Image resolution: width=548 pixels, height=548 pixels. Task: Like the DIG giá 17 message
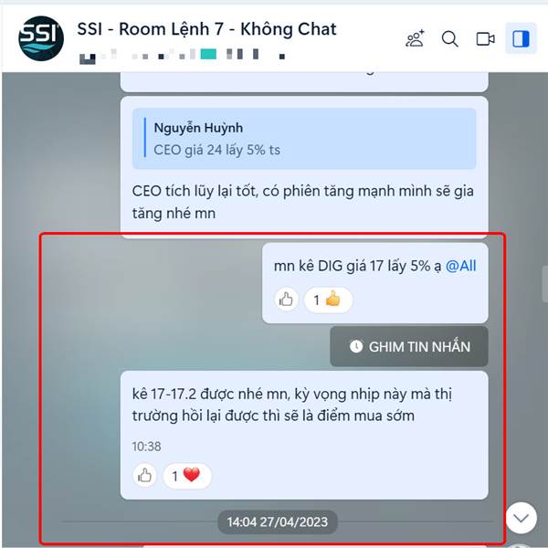[286, 300]
